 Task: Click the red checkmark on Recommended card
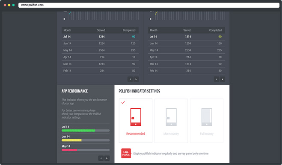[x=123, y=102]
